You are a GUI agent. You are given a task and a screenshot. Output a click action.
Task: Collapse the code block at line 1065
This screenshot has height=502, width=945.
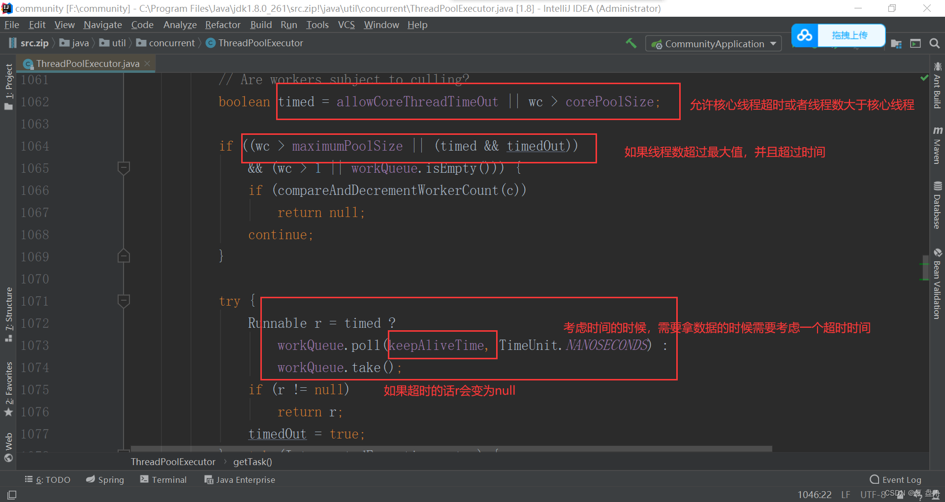click(124, 168)
